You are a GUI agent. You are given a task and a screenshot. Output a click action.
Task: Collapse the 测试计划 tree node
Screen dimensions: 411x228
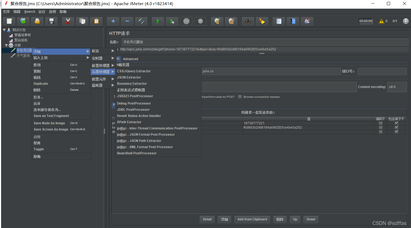(x=4, y=30)
